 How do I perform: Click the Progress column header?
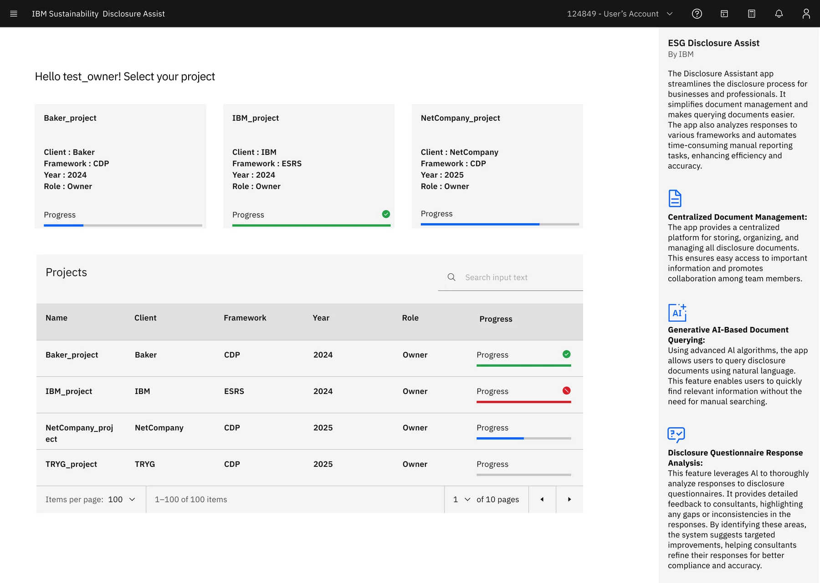(x=496, y=319)
